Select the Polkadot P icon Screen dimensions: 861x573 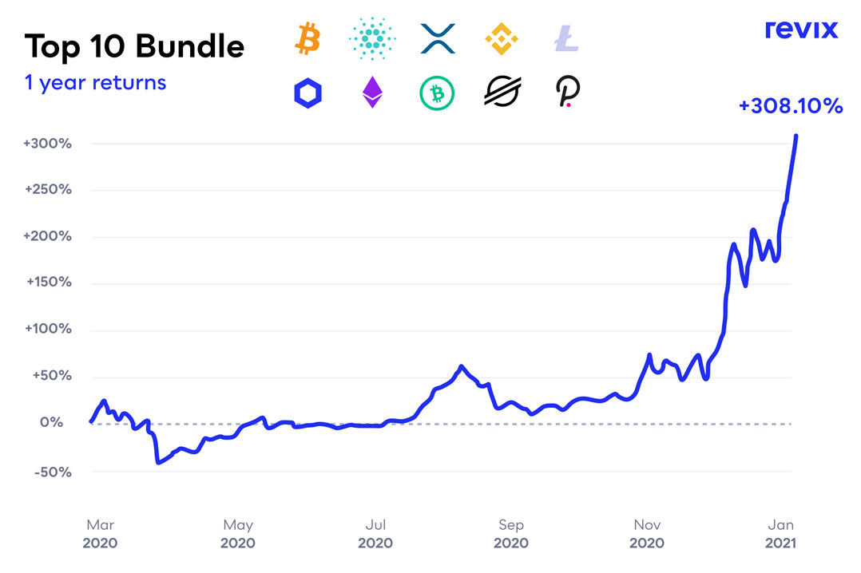tap(567, 93)
